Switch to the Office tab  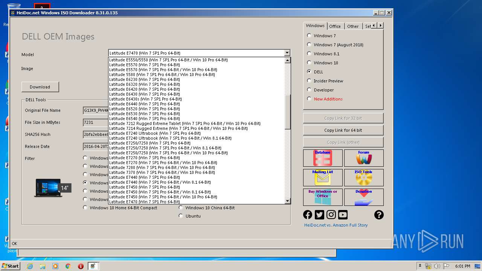coord(335,26)
